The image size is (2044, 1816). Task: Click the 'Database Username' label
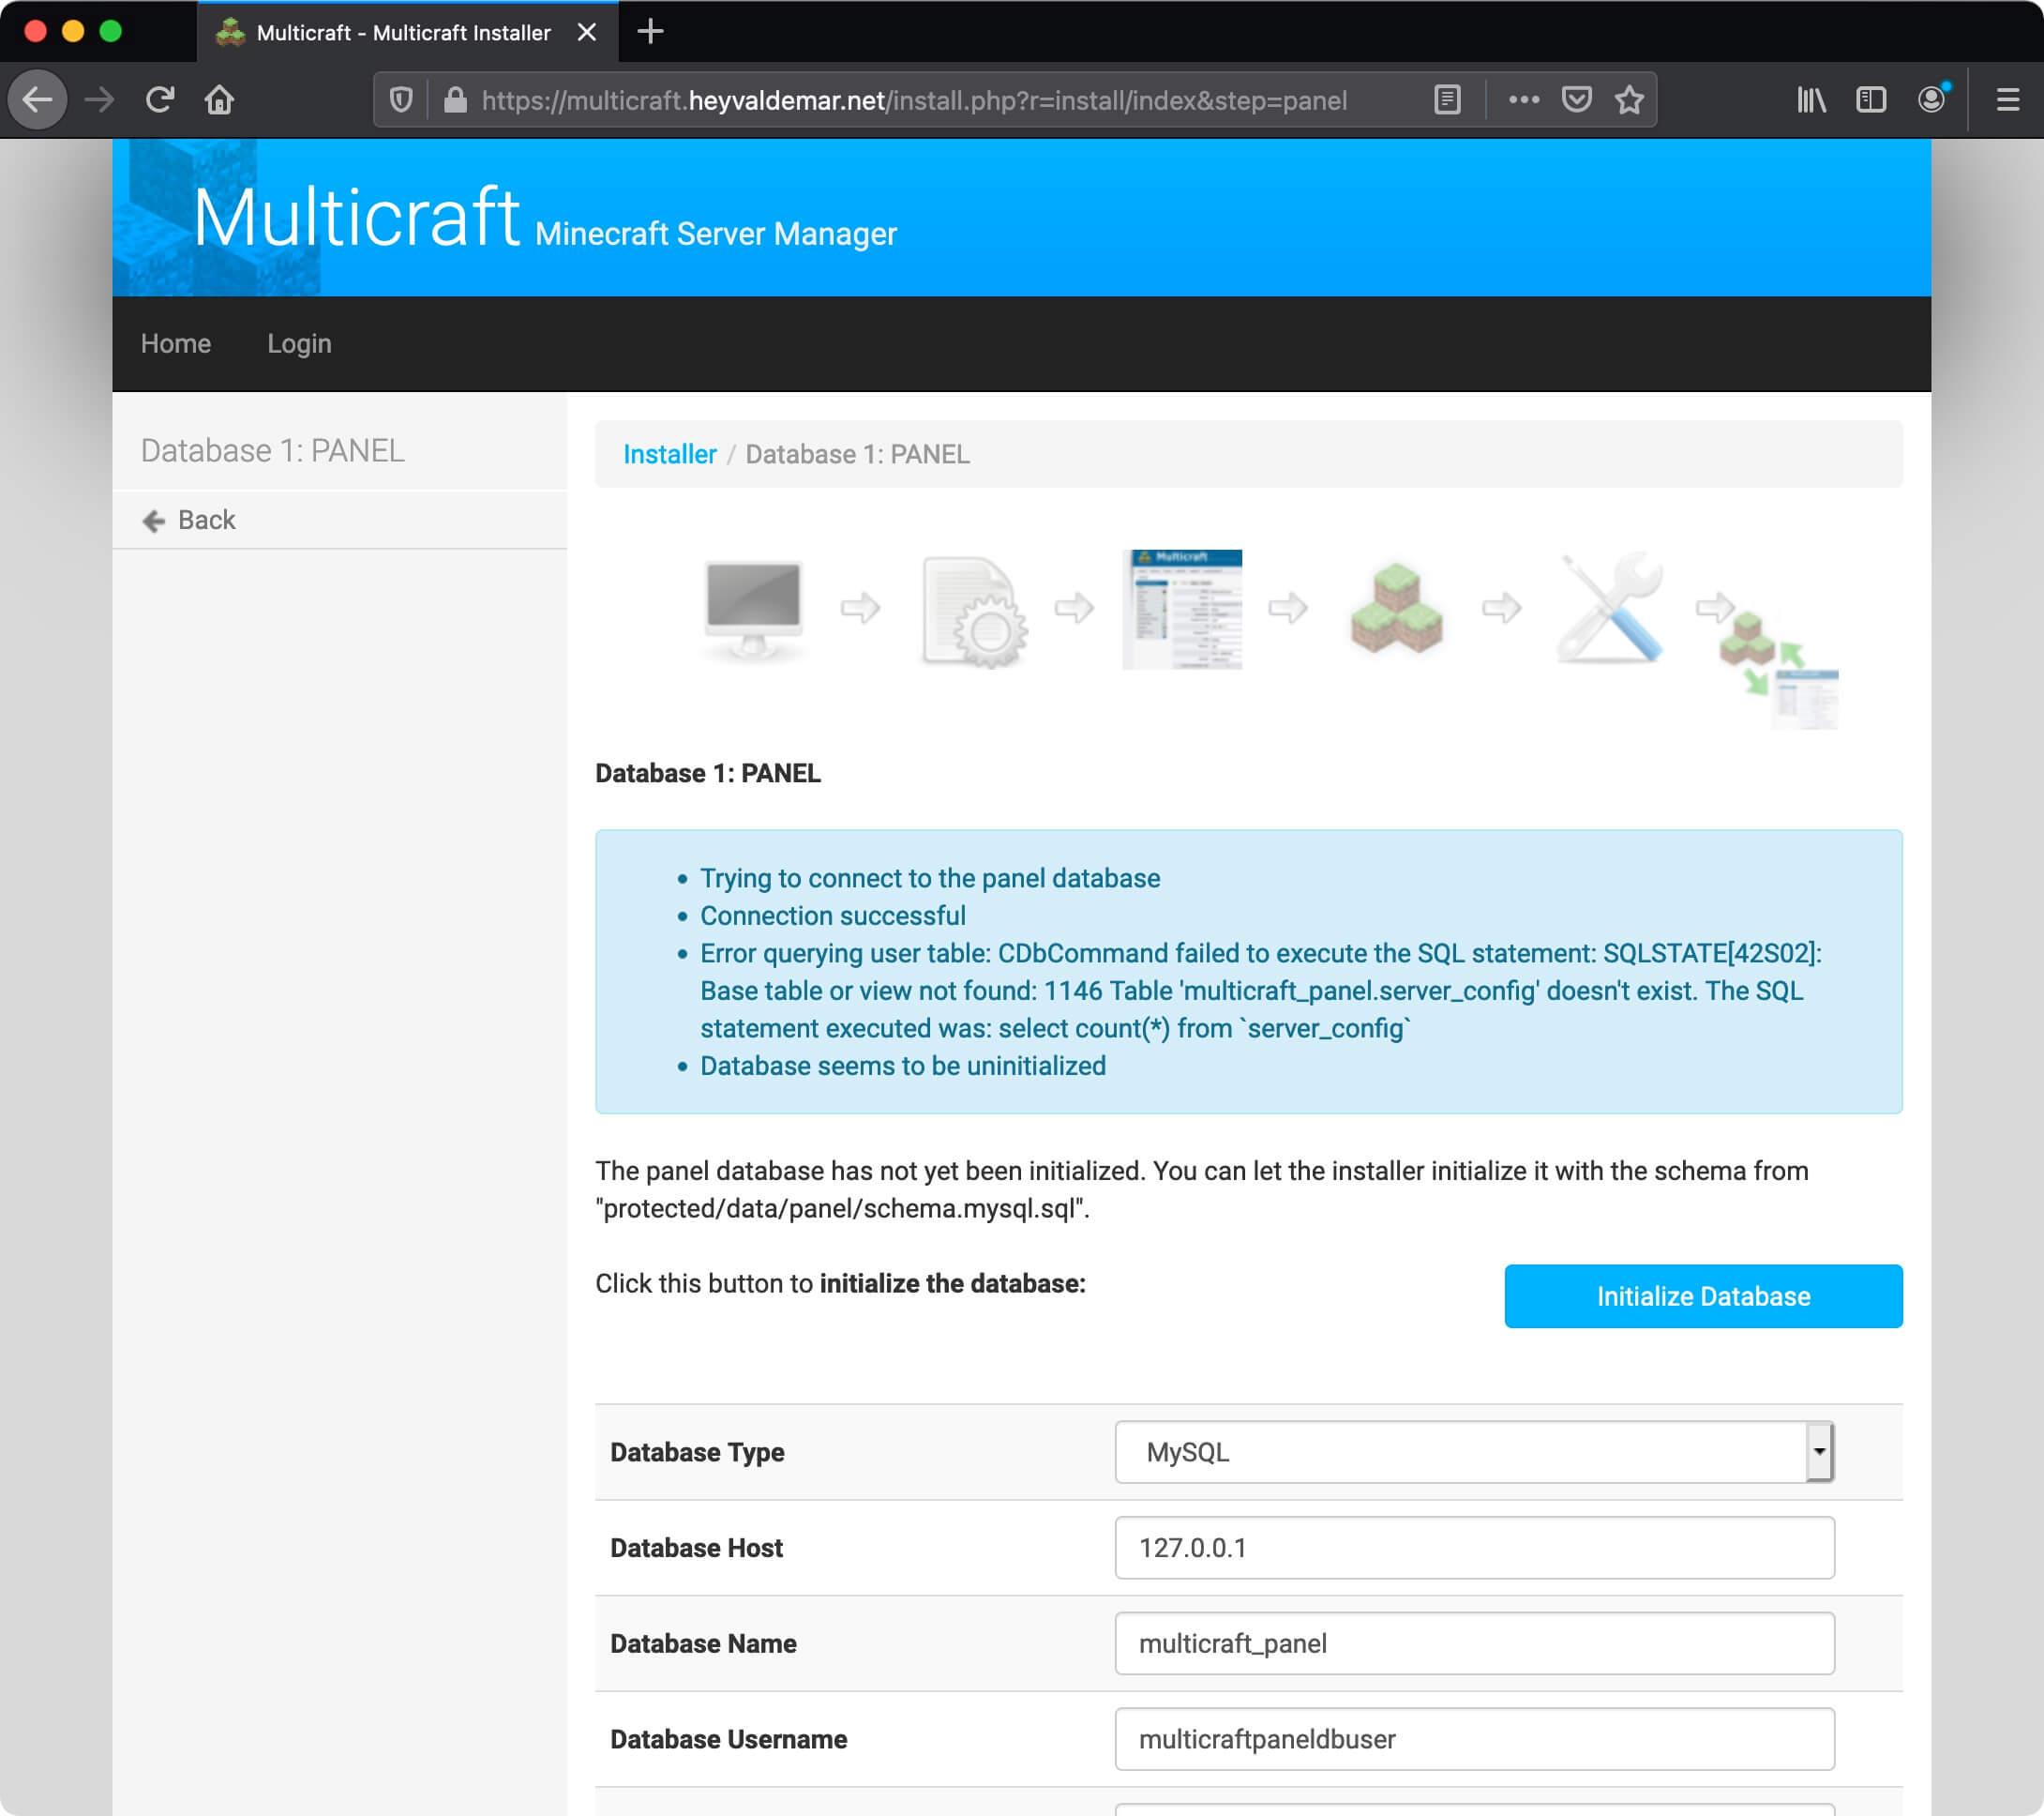(x=729, y=1739)
